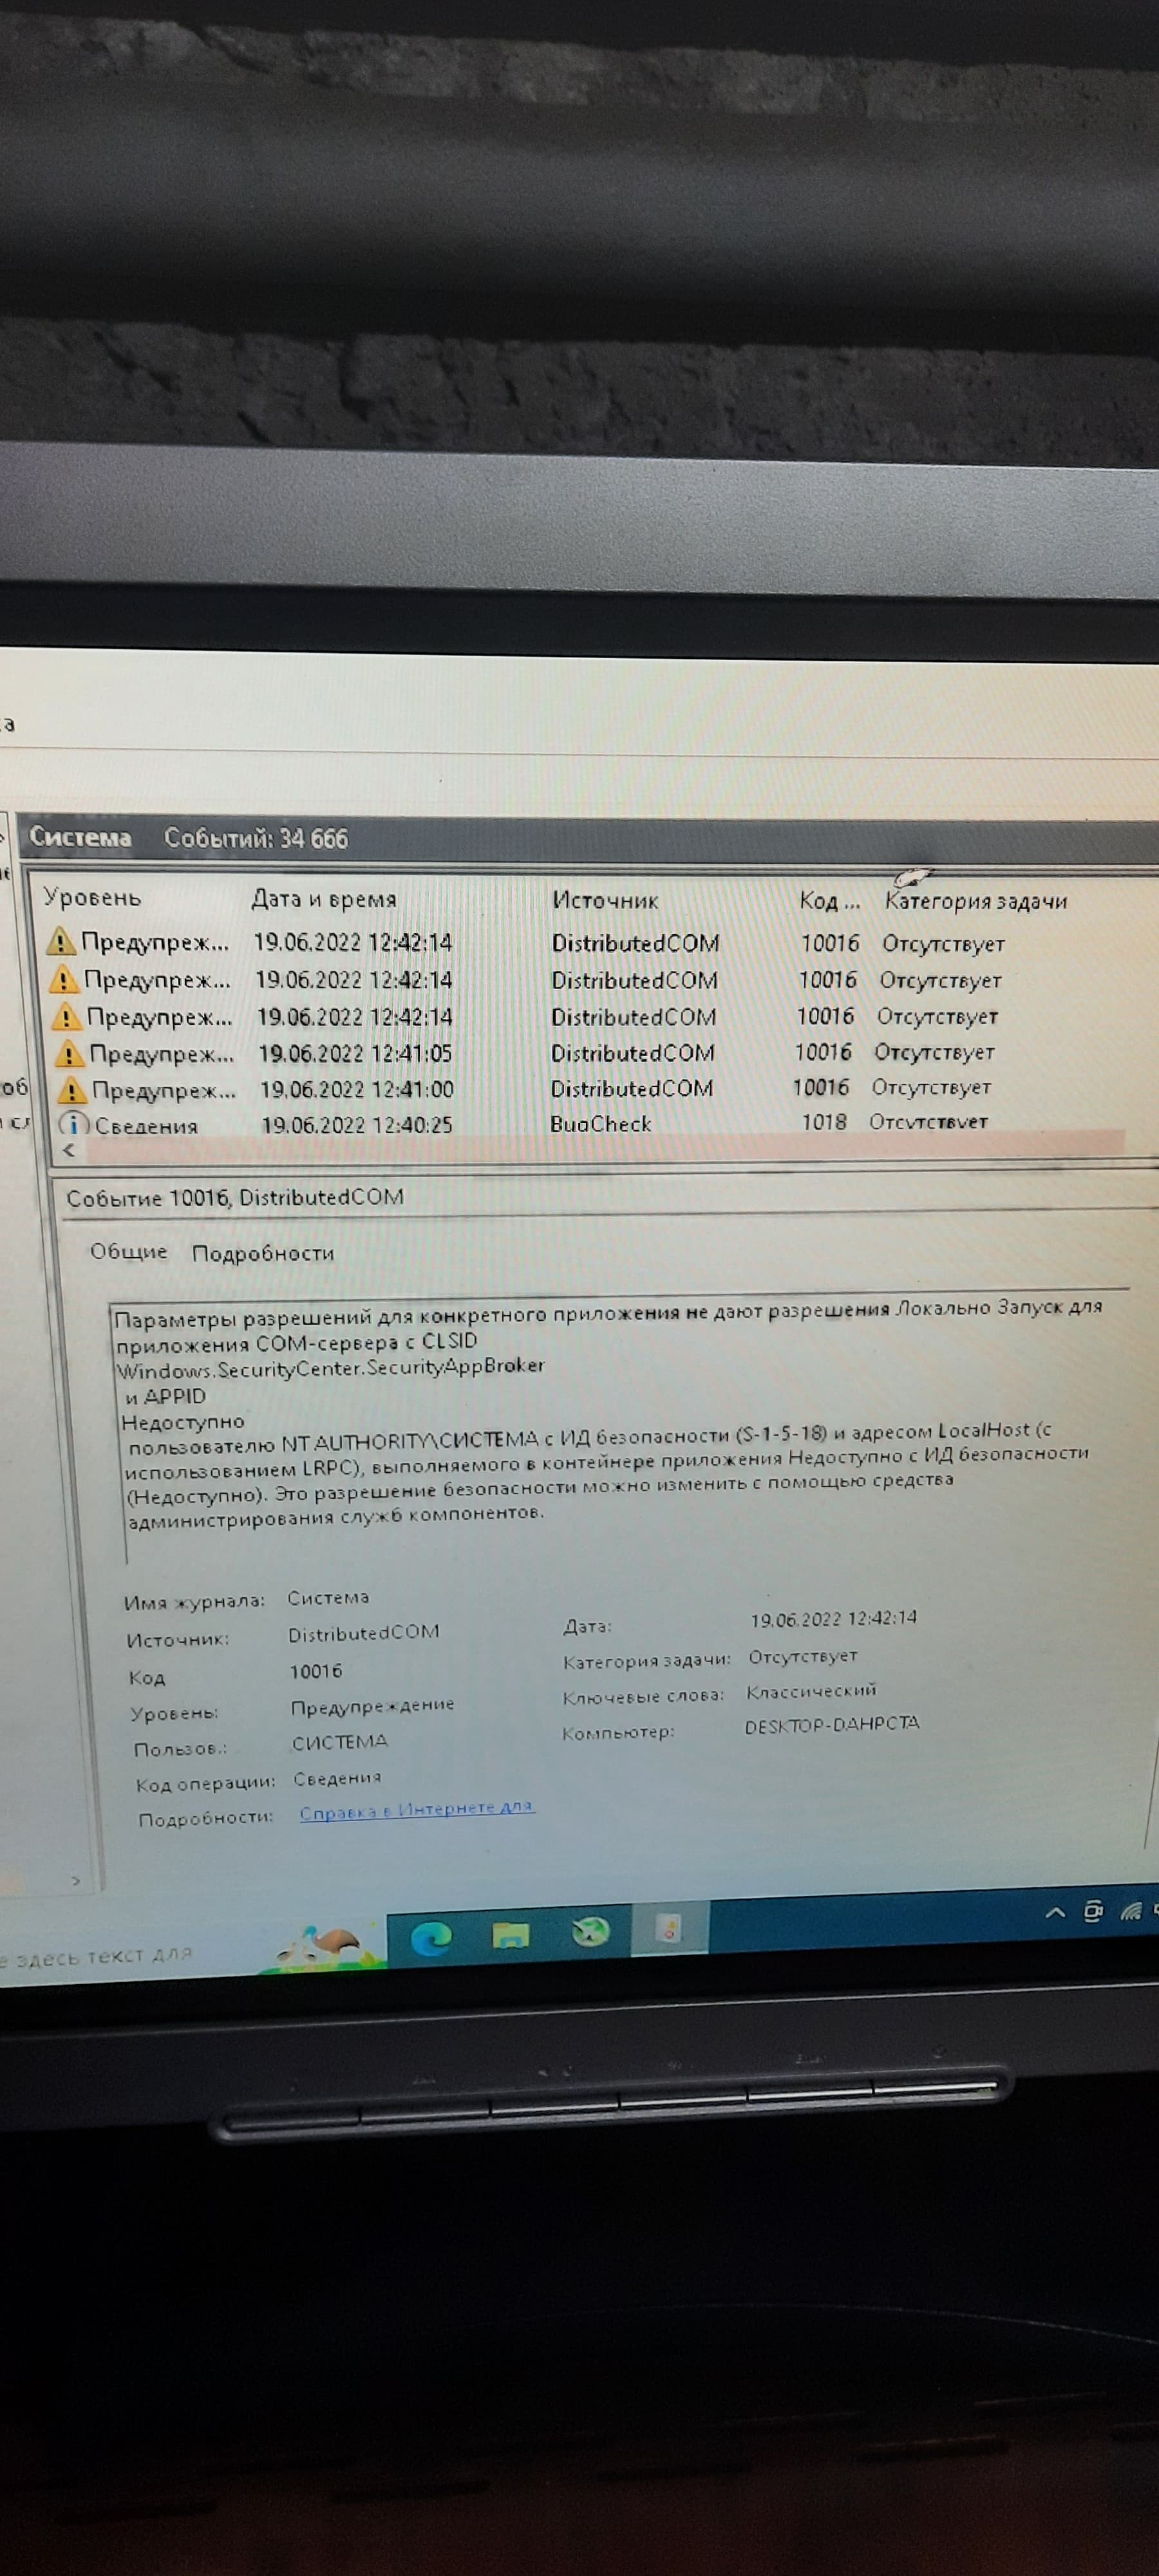This screenshot has width=1159, height=2576.
Task: Click warning icon of the 12:41:00 event
Action: 71,1089
